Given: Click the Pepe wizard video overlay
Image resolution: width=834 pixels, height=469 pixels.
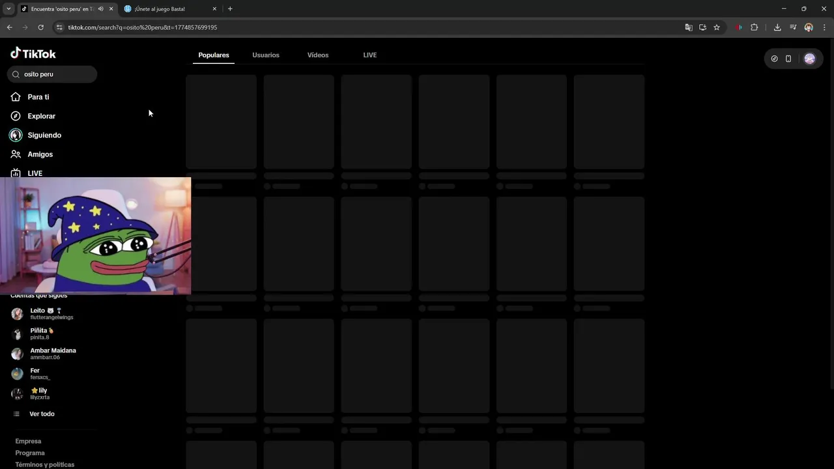Looking at the screenshot, I should (95, 236).
